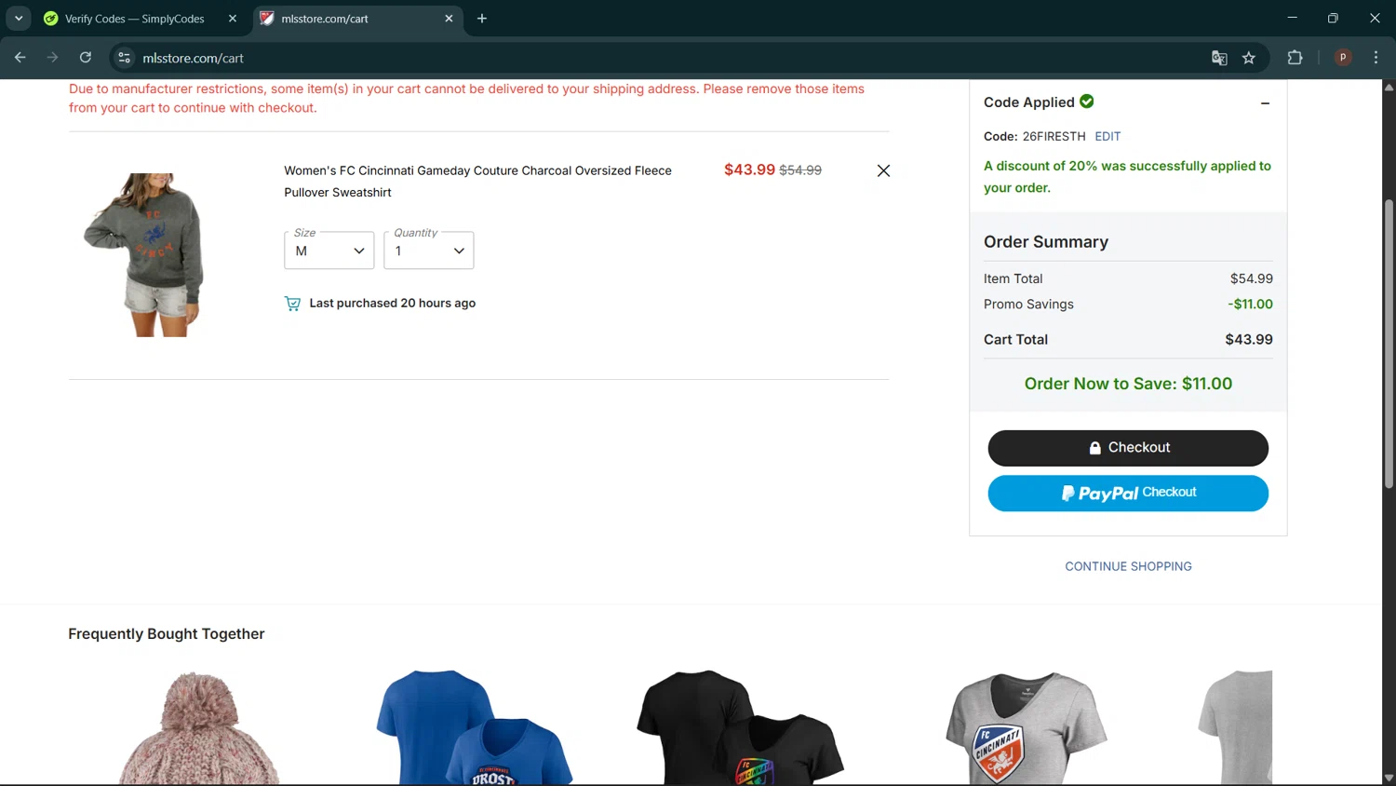Open the tab search dropdown arrow
Screen dimensions: 1396x786
coord(19,19)
